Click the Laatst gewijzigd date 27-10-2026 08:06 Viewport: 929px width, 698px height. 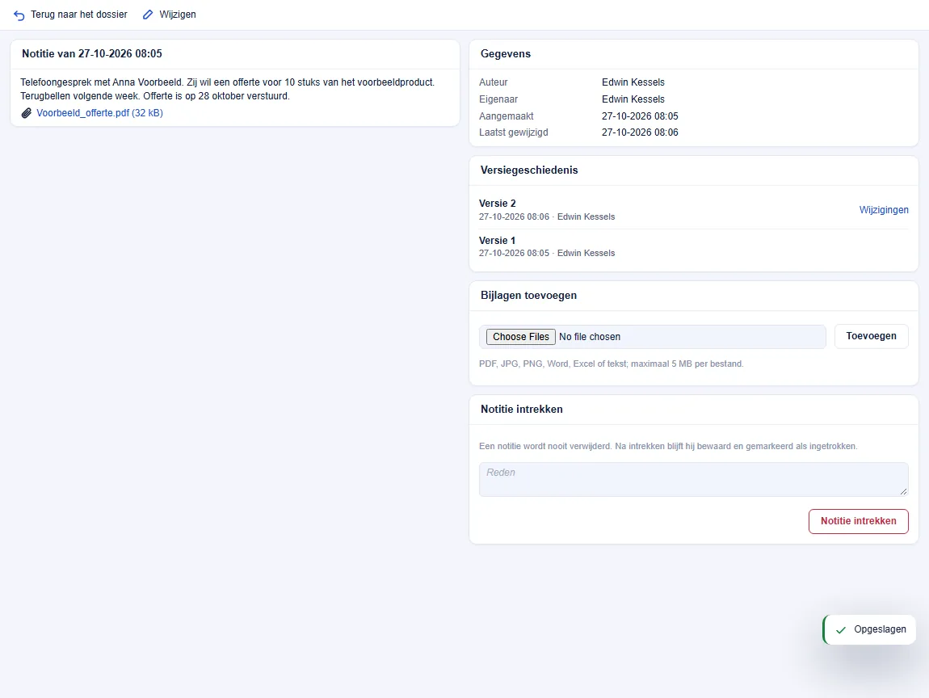(x=640, y=132)
